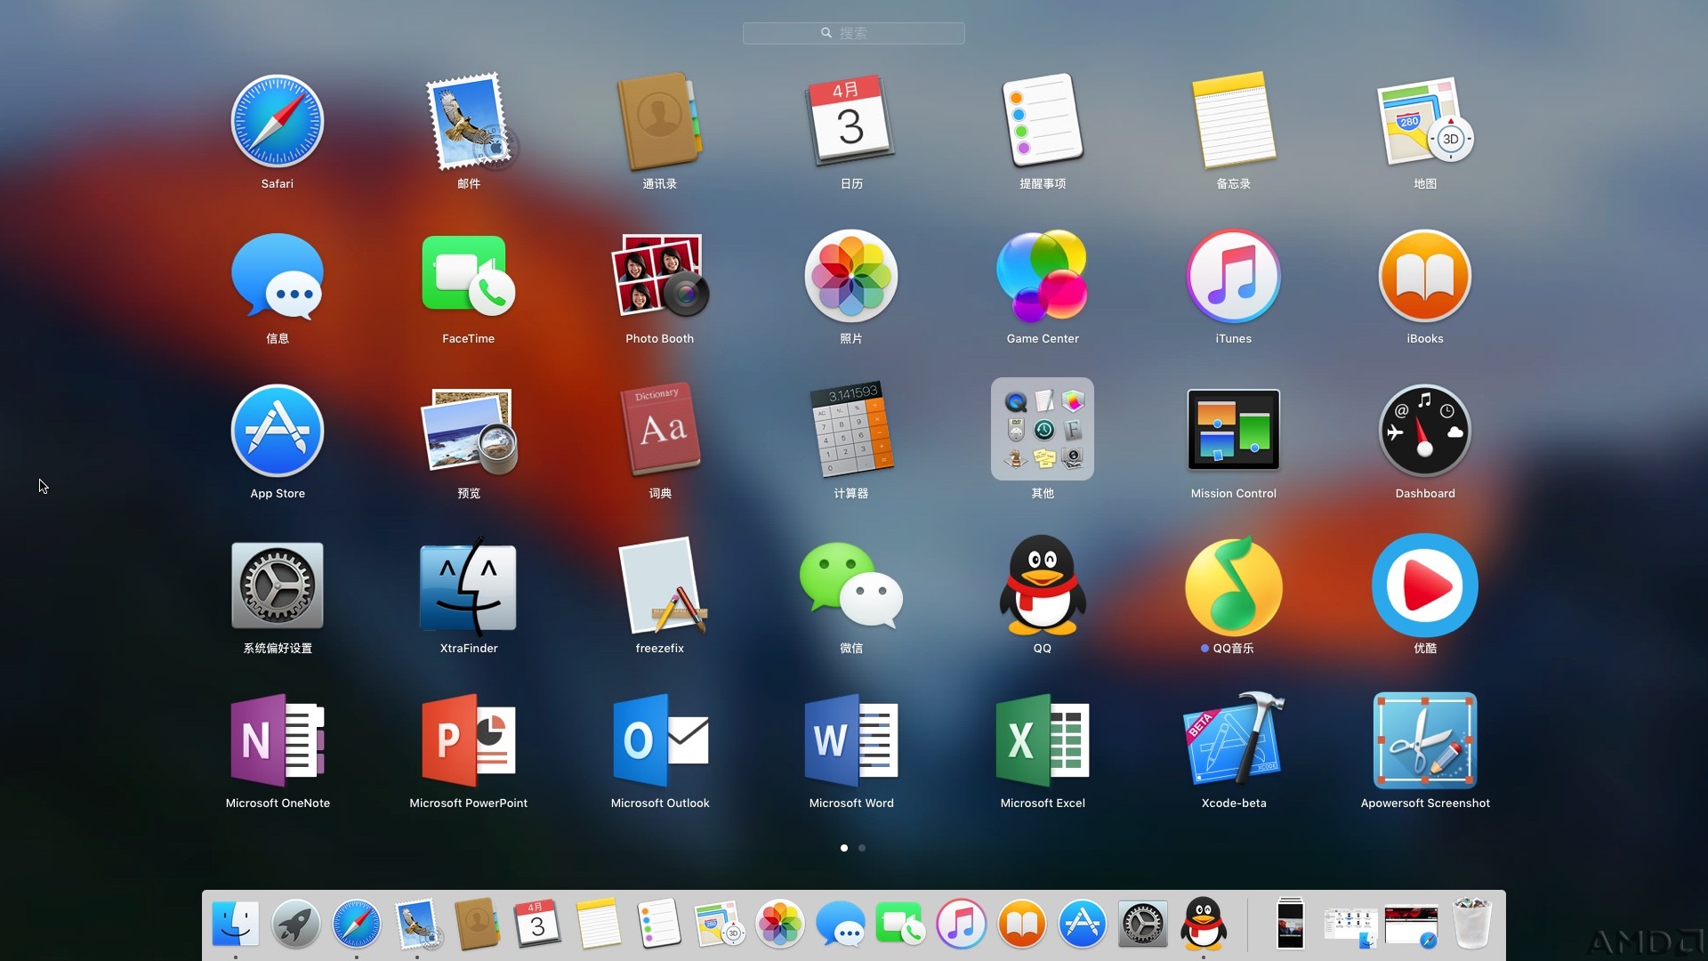Open Safari from Launchpad grid

(x=277, y=121)
